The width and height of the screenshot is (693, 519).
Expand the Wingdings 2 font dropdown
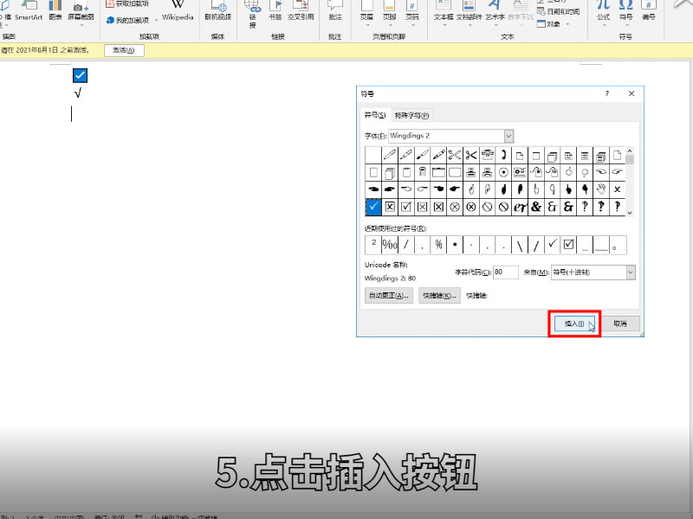click(508, 136)
